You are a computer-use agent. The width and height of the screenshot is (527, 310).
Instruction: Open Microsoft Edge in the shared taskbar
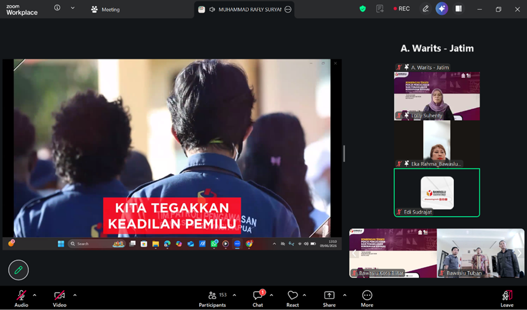tap(167, 244)
